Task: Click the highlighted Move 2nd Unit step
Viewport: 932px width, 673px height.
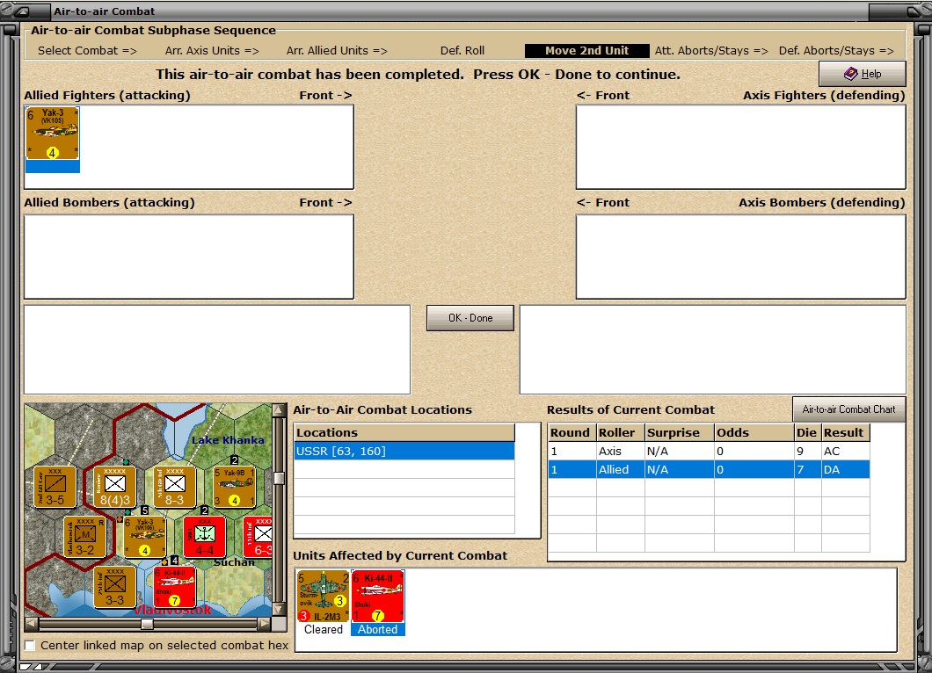Action: point(586,50)
